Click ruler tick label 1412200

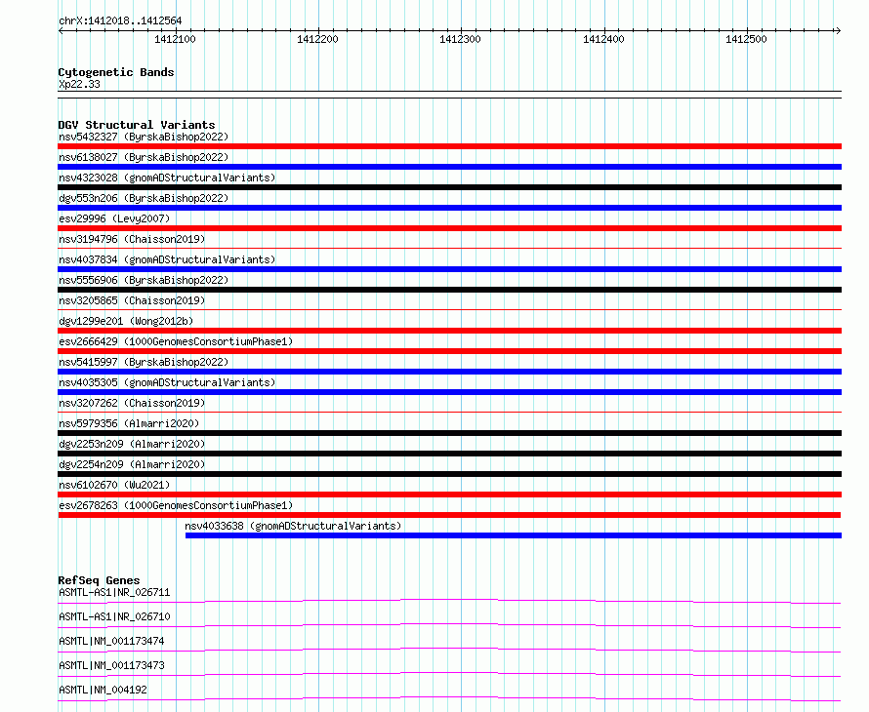(x=317, y=39)
